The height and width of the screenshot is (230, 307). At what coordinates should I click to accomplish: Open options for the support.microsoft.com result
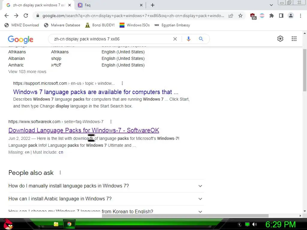pyautogui.click(x=122, y=83)
